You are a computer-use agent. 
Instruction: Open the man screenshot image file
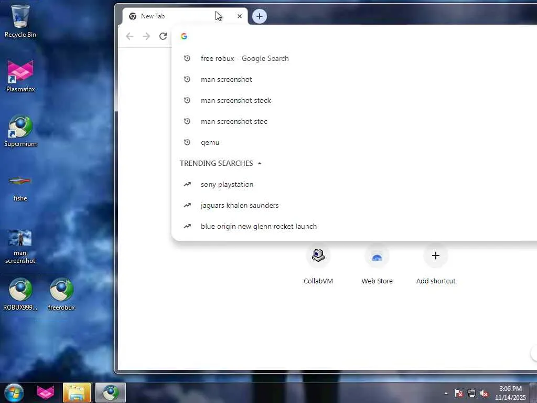(x=20, y=247)
